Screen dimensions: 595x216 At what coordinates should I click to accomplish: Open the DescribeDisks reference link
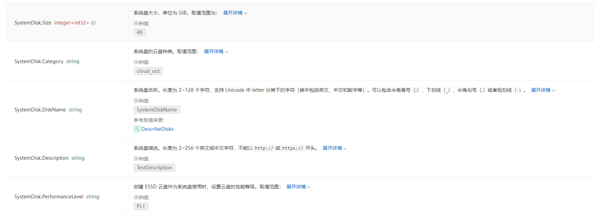pyautogui.click(x=157, y=129)
